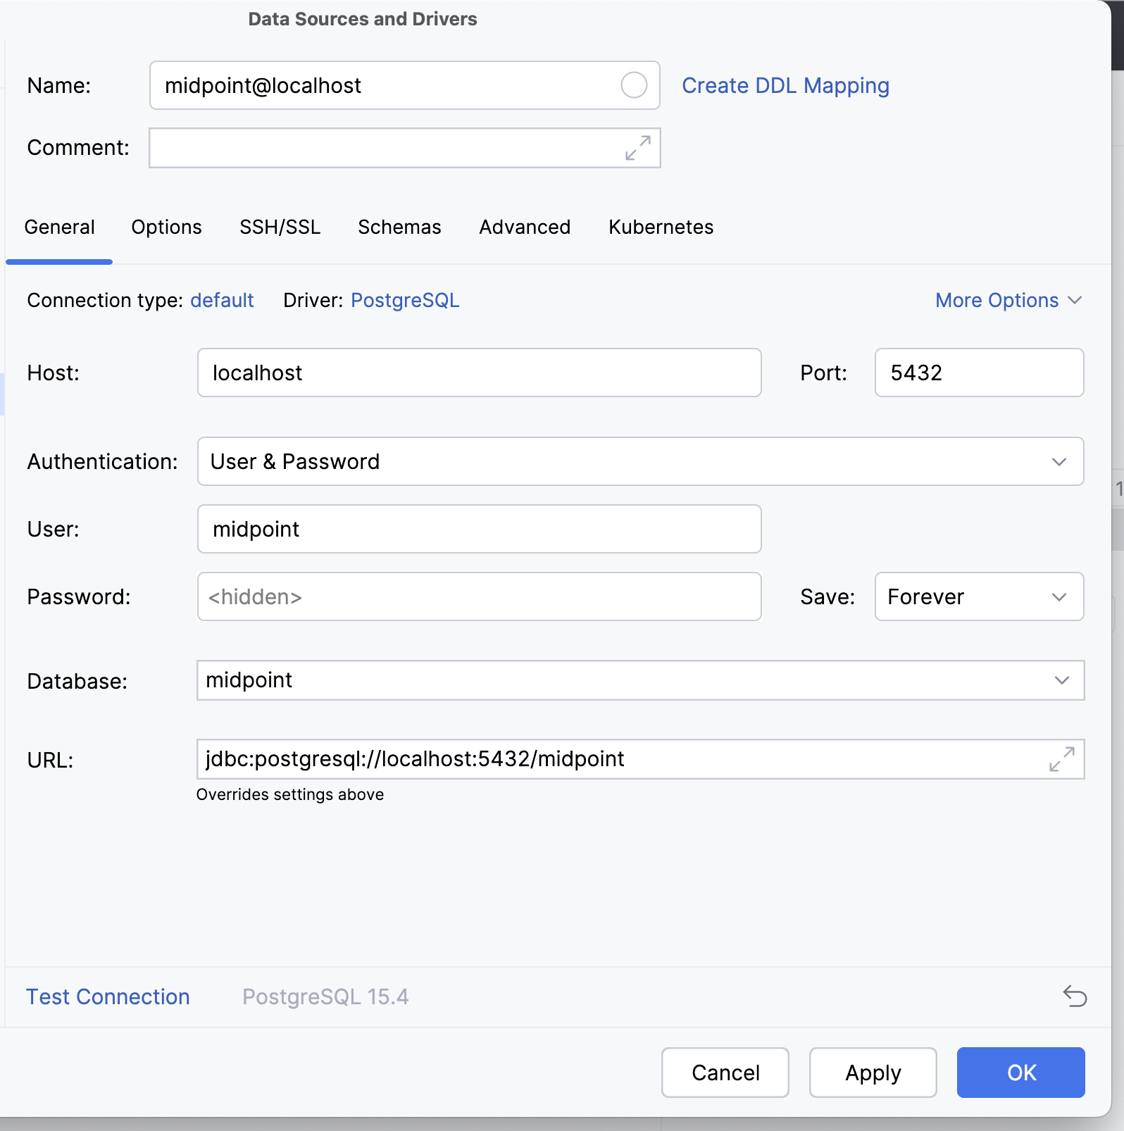Click Create DDL Mapping link

(x=785, y=86)
